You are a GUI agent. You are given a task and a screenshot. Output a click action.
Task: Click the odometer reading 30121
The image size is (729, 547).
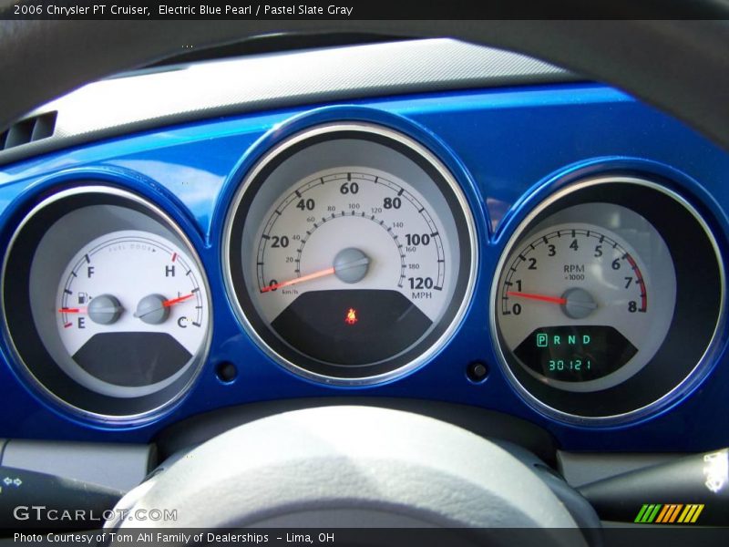[570, 365]
